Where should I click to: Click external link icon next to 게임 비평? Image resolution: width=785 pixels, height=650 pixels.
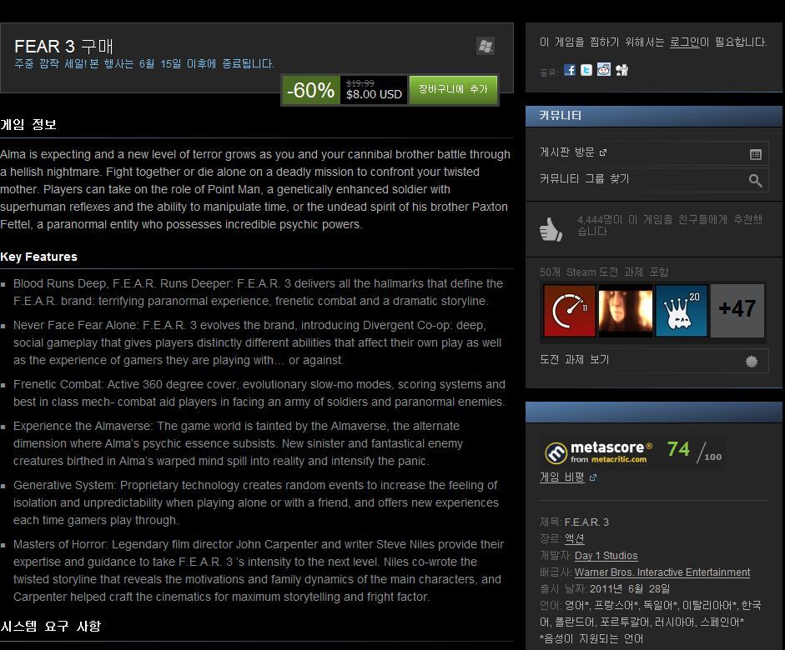tap(593, 478)
